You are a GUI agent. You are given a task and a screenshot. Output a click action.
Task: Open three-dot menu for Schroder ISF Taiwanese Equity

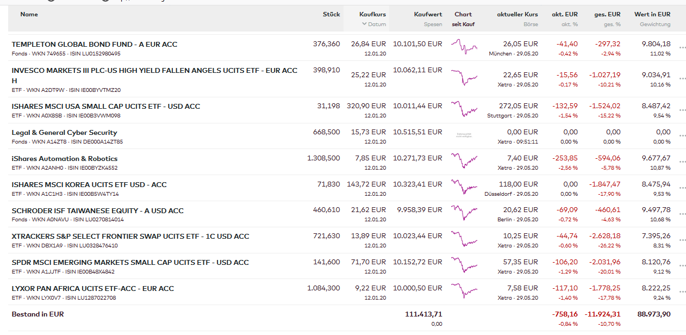click(x=682, y=215)
